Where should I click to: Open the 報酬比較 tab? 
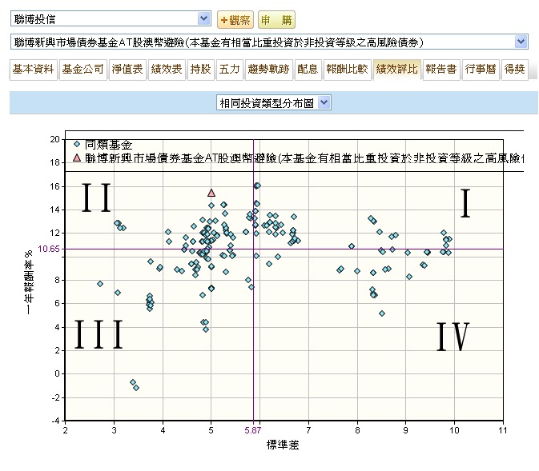pyautogui.click(x=348, y=70)
